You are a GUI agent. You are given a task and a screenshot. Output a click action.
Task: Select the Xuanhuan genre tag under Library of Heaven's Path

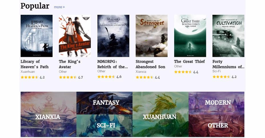tap(28, 72)
